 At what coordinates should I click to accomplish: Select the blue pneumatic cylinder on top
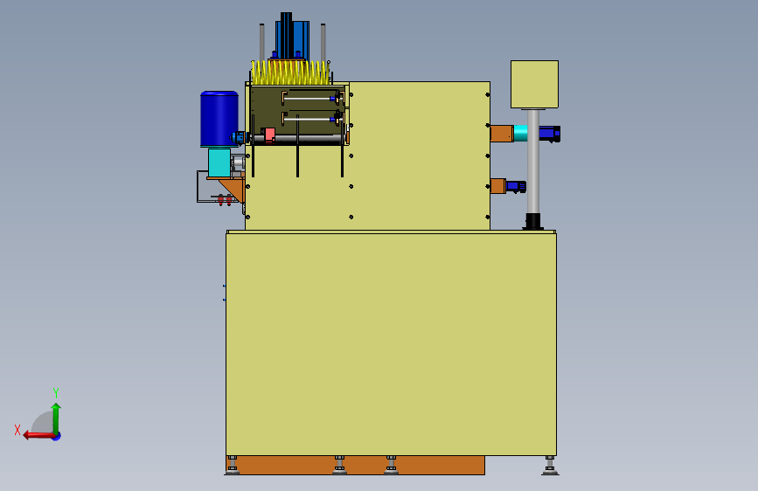(292, 38)
